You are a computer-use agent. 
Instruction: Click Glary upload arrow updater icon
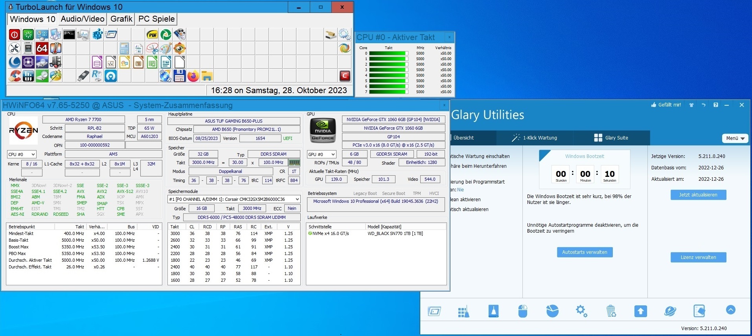pyautogui.click(x=640, y=311)
